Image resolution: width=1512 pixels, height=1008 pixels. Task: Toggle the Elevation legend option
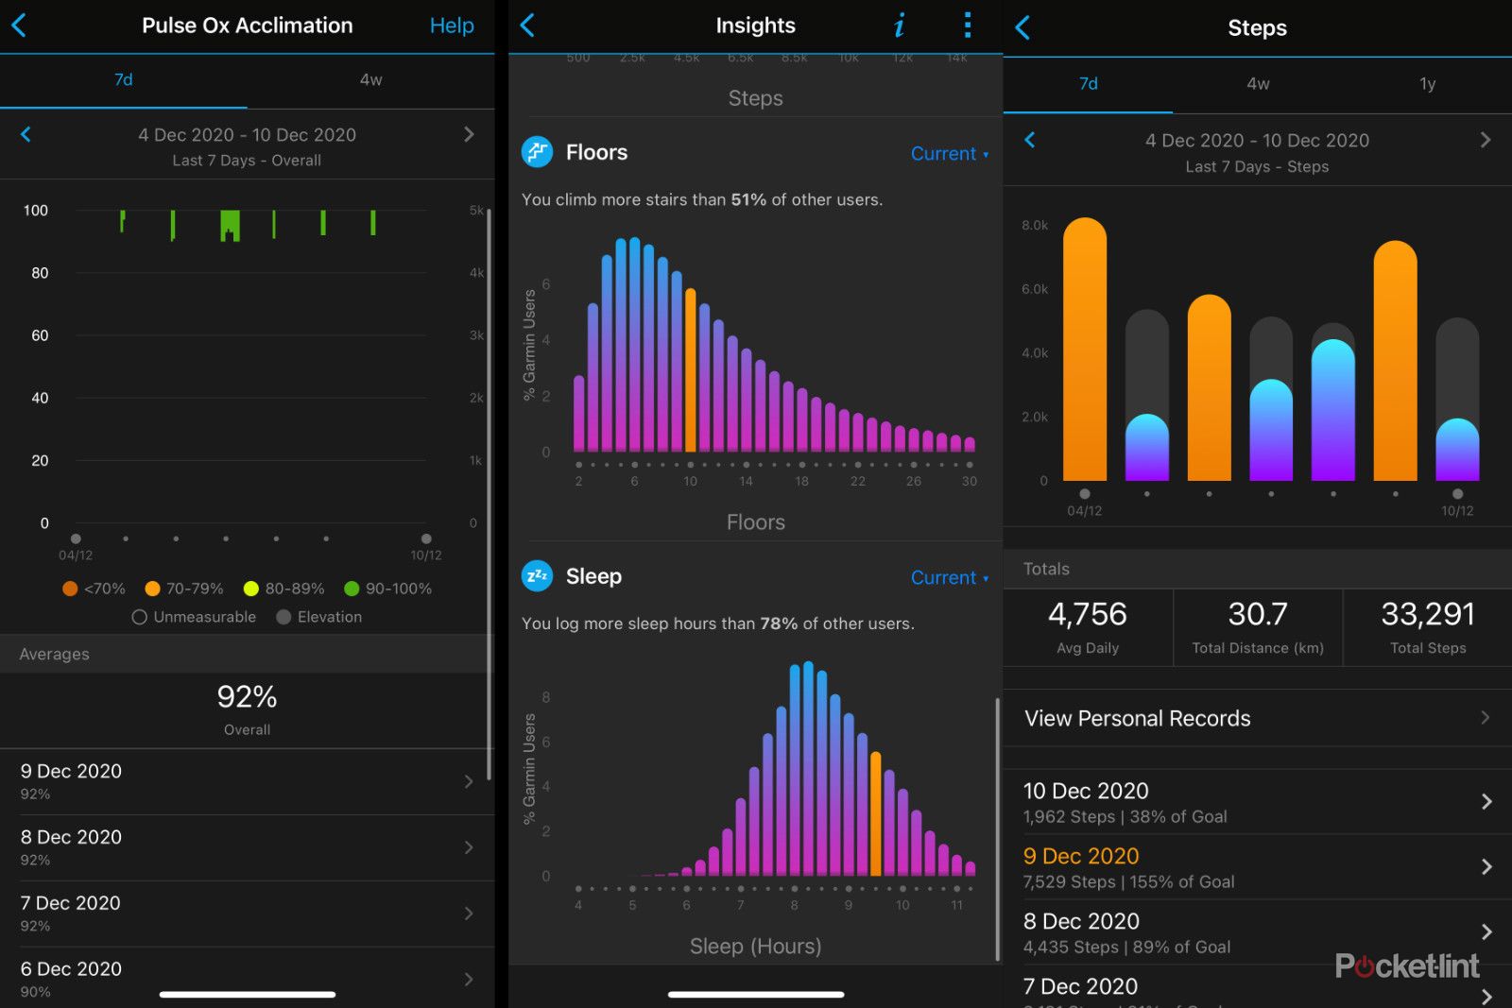(319, 616)
